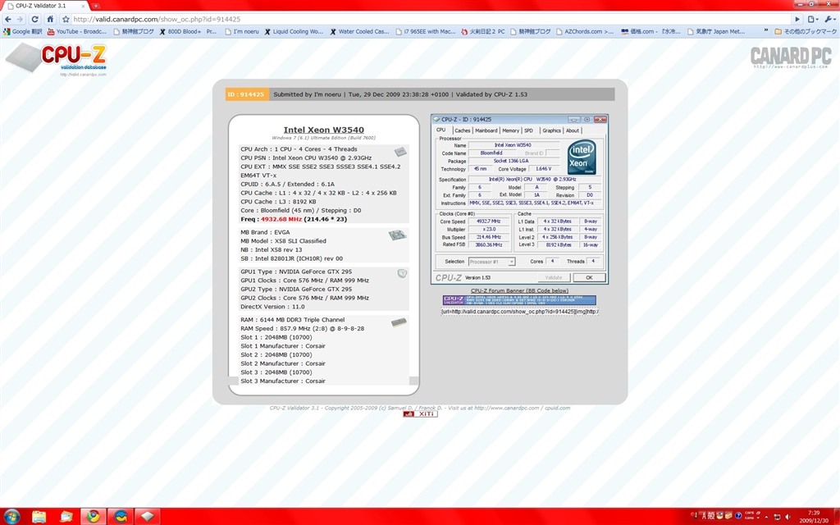Open the 火剣日記2 PC bookmark

(482, 32)
